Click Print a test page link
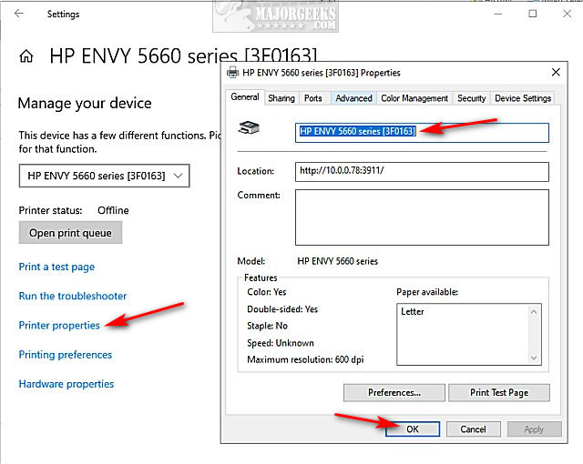The width and height of the screenshot is (583, 464). 56,267
